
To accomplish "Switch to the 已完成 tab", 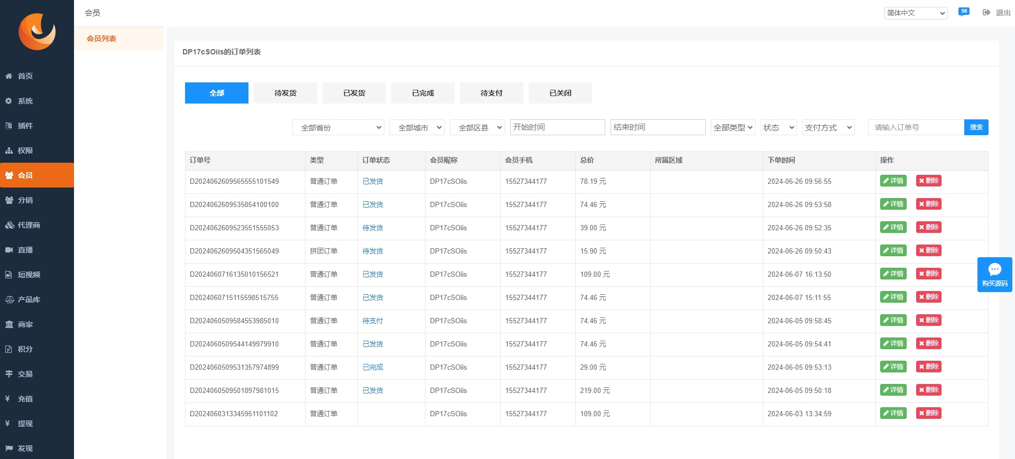I will [x=423, y=93].
